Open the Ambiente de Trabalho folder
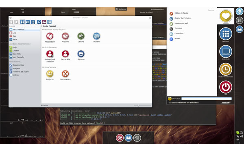The image size is (244, 152). 50,56
